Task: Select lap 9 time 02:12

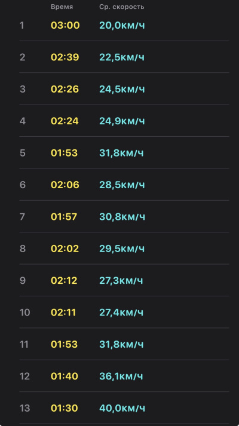Action: tap(64, 280)
